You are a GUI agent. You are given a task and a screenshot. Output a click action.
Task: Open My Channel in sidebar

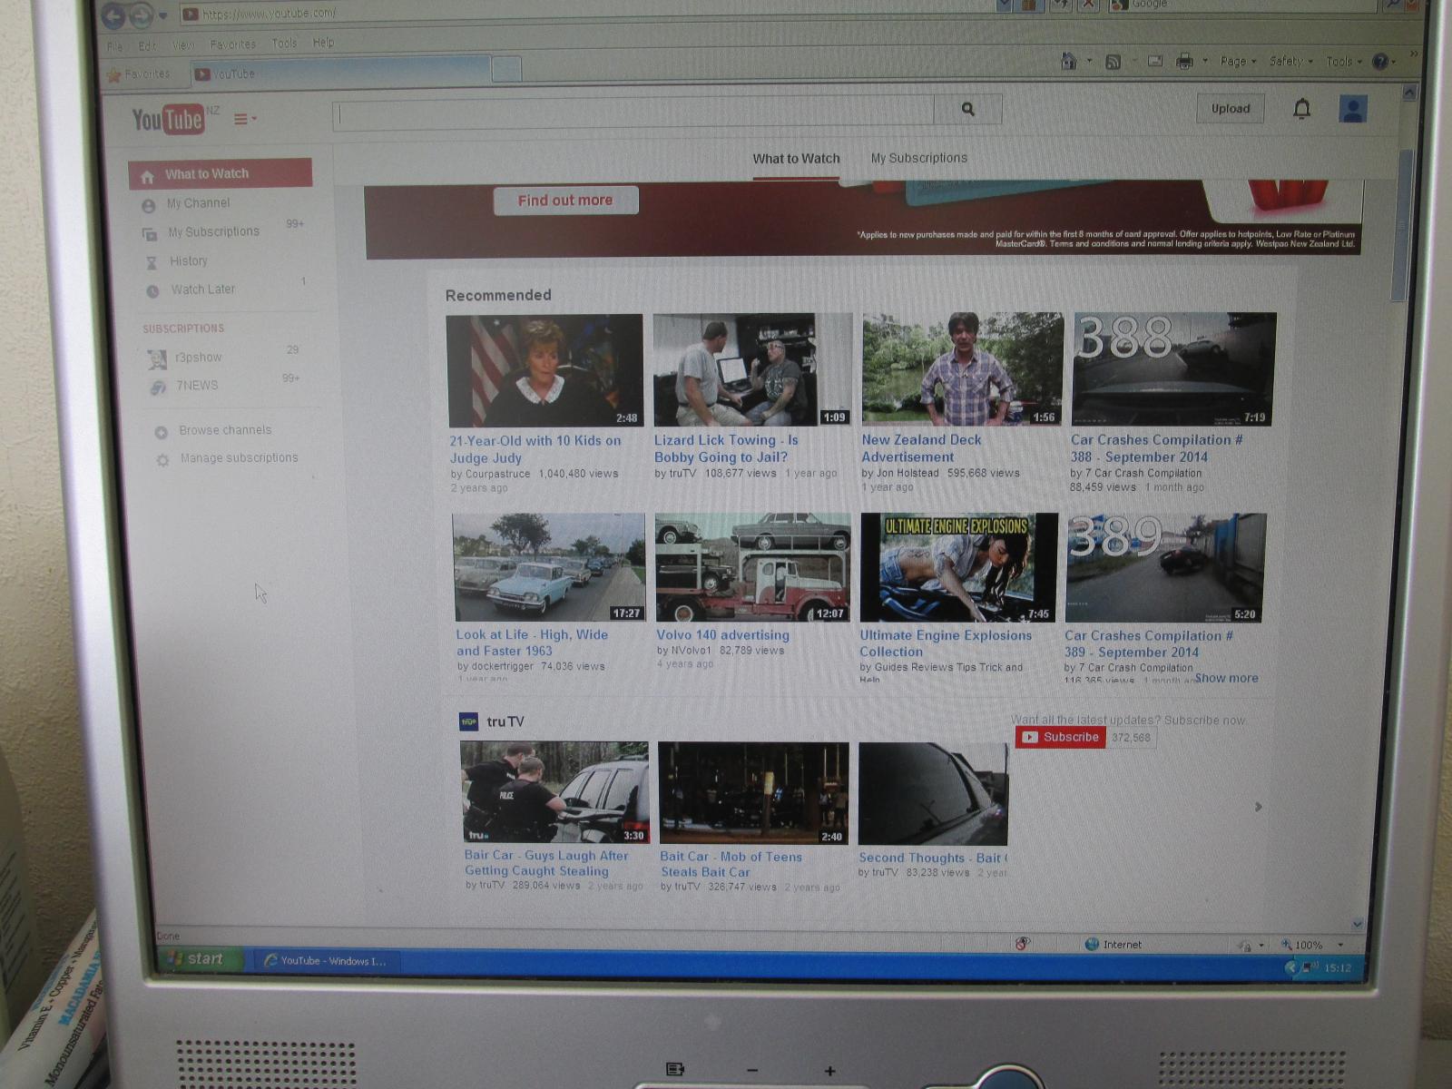198,203
